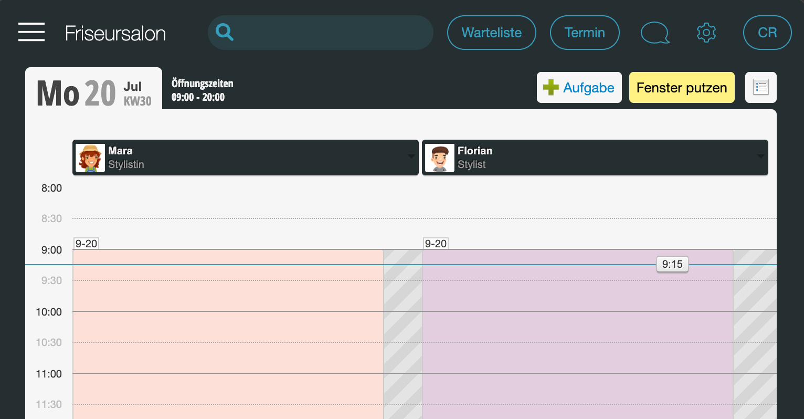804x419 pixels.
Task: Expand Mara's column dropdown arrow
Action: click(411, 156)
